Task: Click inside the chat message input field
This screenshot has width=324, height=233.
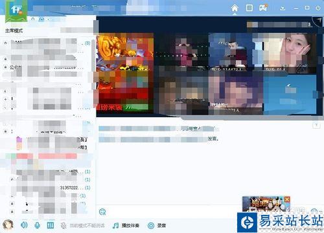Action: [x=168, y=212]
